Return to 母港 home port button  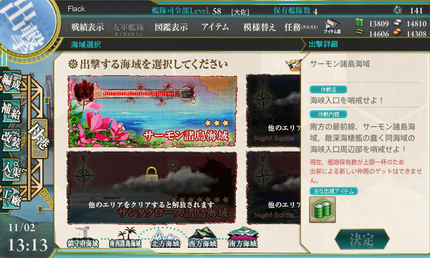coord(40,138)
